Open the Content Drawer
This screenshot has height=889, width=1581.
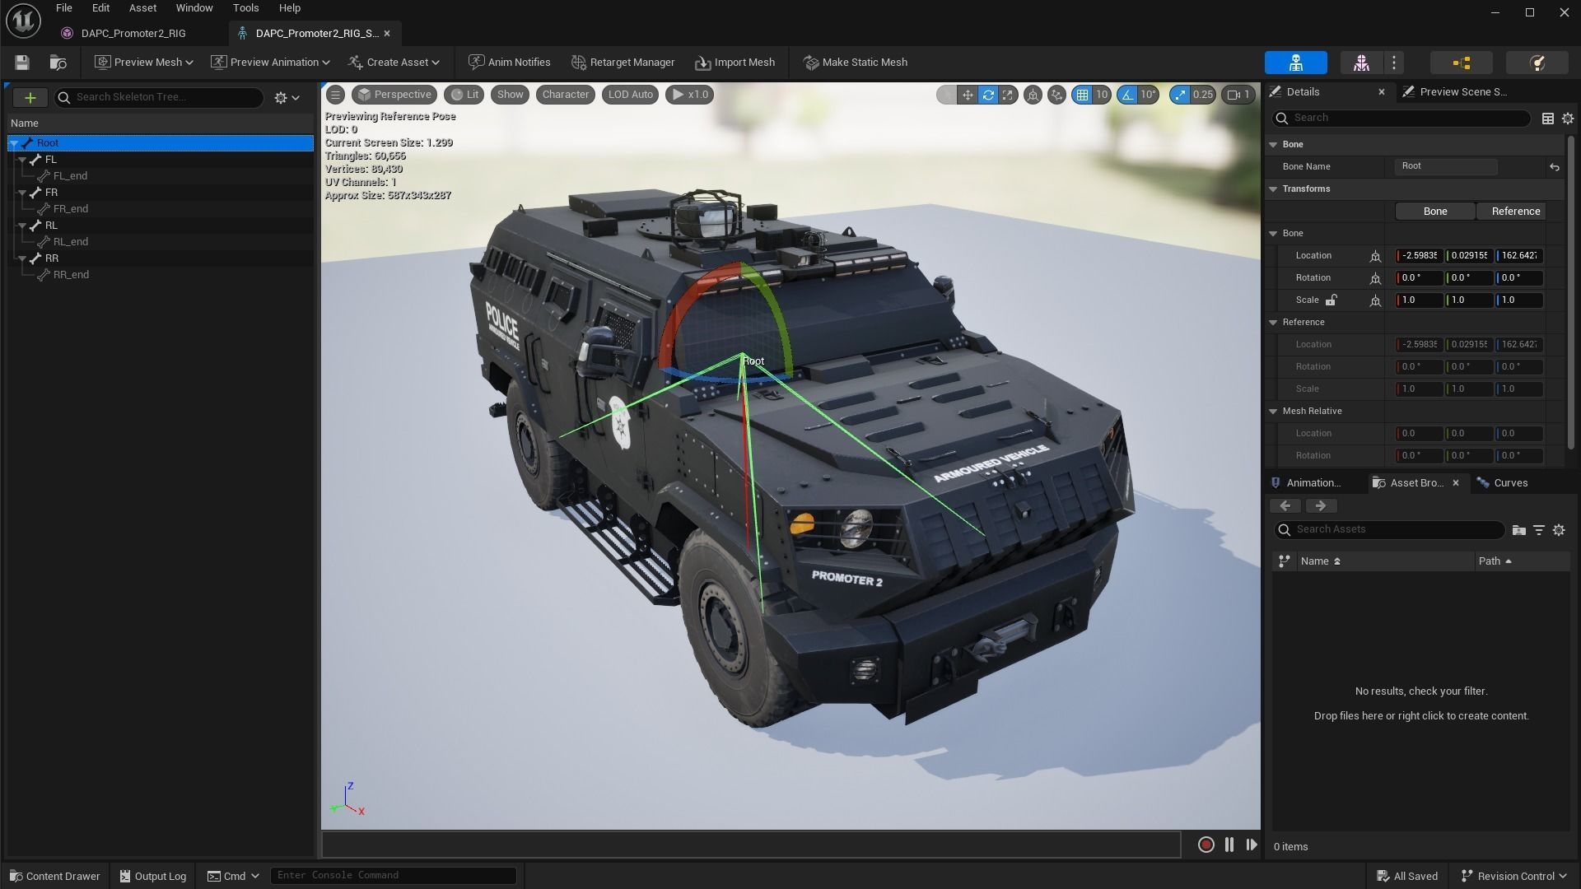[55, 876]
